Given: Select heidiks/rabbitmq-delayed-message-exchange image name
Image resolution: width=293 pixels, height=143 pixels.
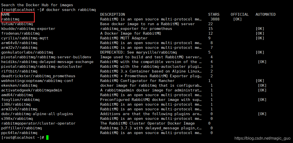Looking at the screenshot, I should 47,62.
